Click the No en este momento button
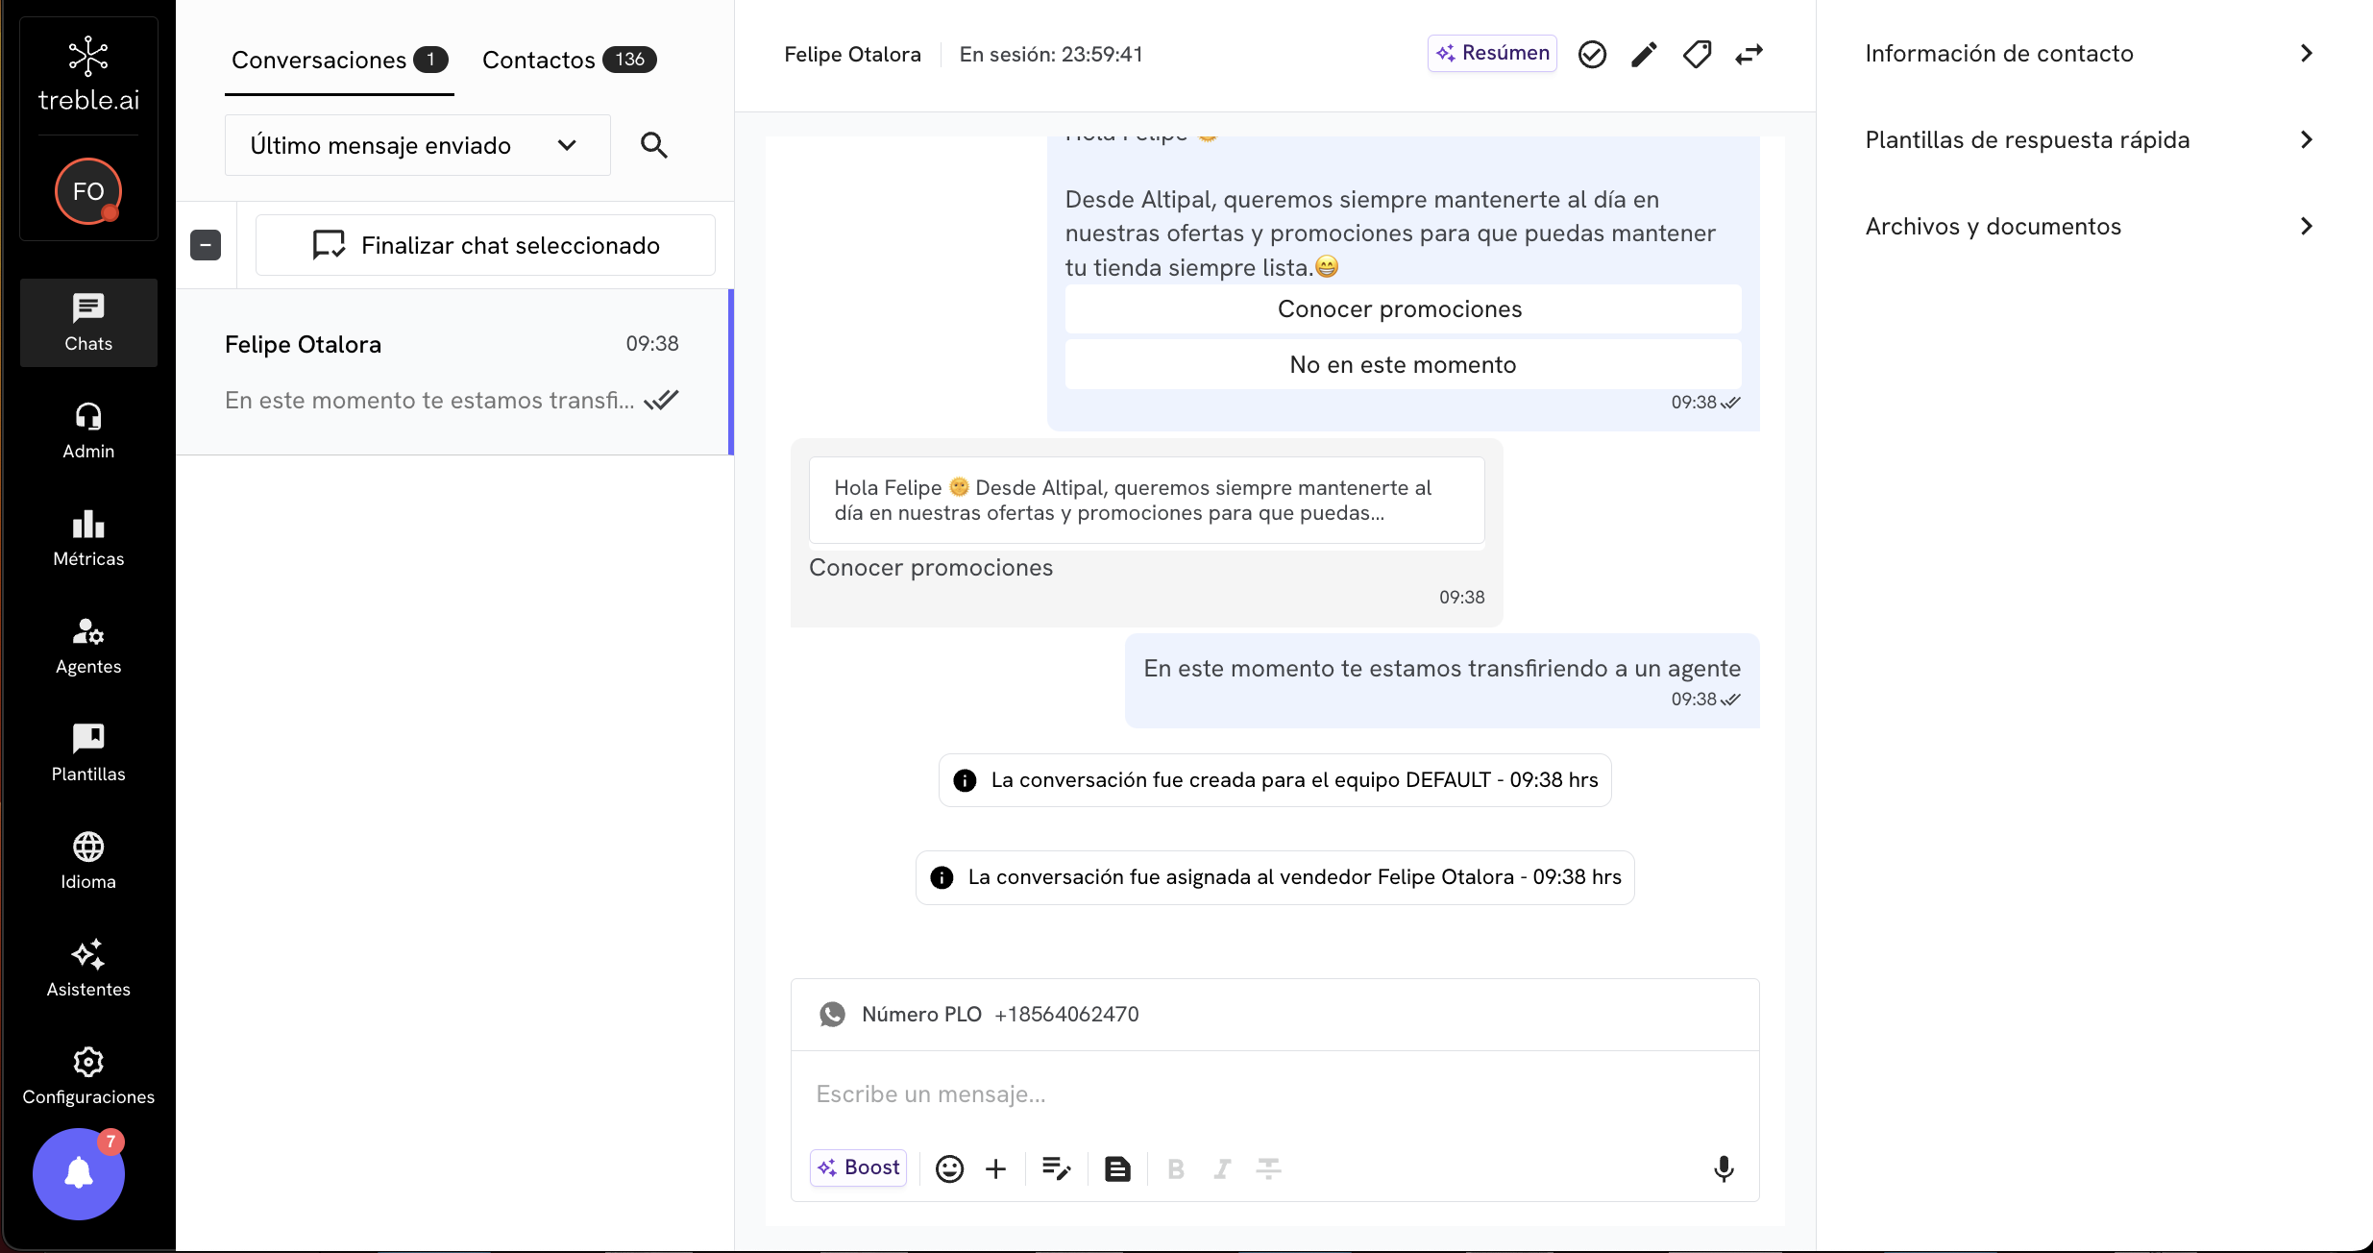The height and width of the screenshot is (1253, 2373). [1403, 365]
